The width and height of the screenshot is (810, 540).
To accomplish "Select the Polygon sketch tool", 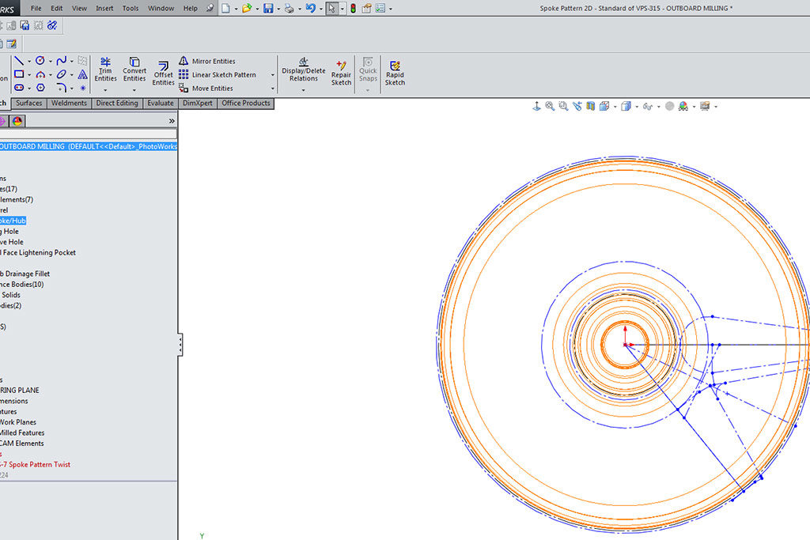I will [40, 88].
